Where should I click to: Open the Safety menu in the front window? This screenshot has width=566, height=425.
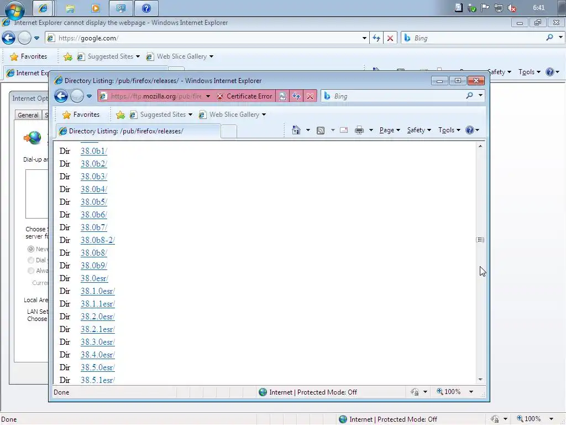pyautogui.click(x=419, y=130)
